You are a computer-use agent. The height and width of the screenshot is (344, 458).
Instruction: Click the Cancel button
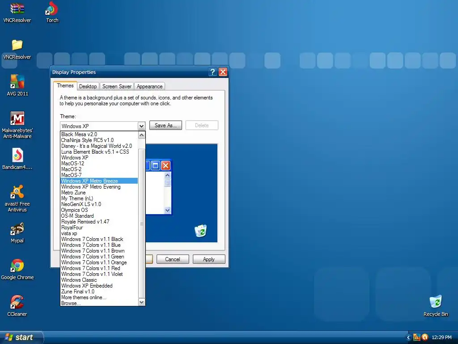173,259
